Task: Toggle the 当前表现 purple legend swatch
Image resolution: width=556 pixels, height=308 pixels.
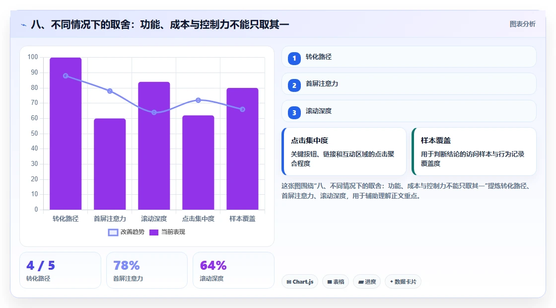Action: tap(153, 232)
